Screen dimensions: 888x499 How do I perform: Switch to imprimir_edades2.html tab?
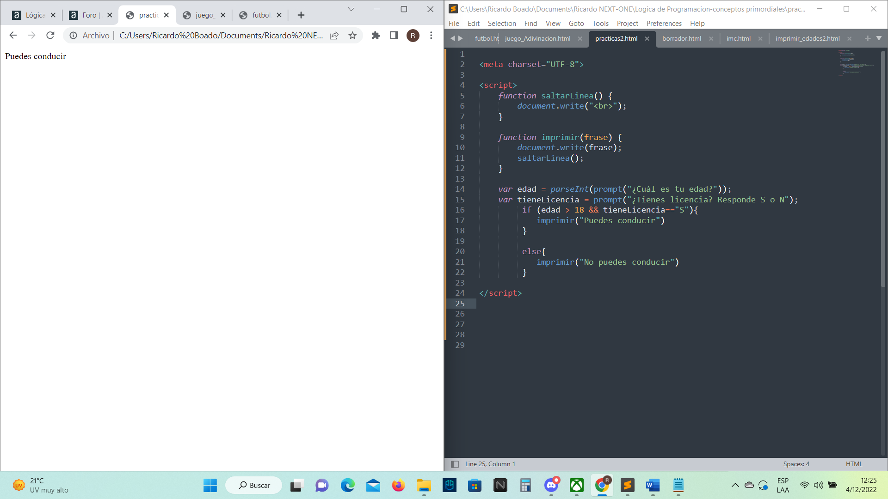[808, 39]
